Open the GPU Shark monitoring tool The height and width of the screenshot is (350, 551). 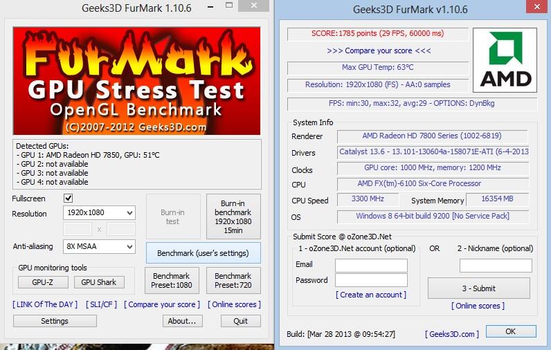99,282
